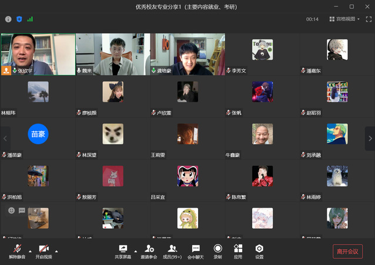Click the emoji reaction smiley icon

pos(11,210)
